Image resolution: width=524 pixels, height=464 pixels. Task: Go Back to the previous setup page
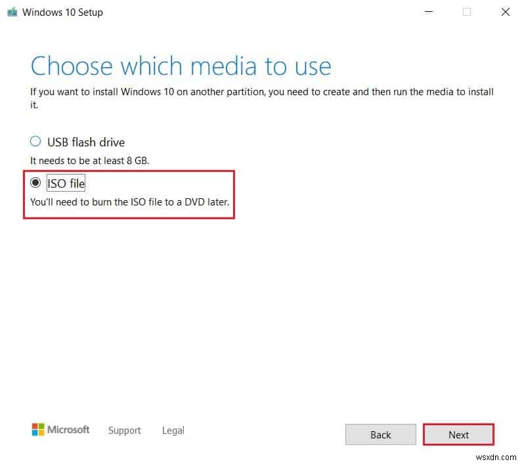(381, 434)
